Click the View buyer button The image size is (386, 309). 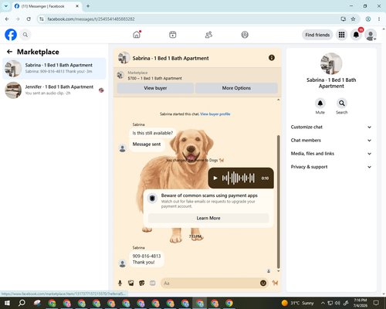(x=155, y=88)
